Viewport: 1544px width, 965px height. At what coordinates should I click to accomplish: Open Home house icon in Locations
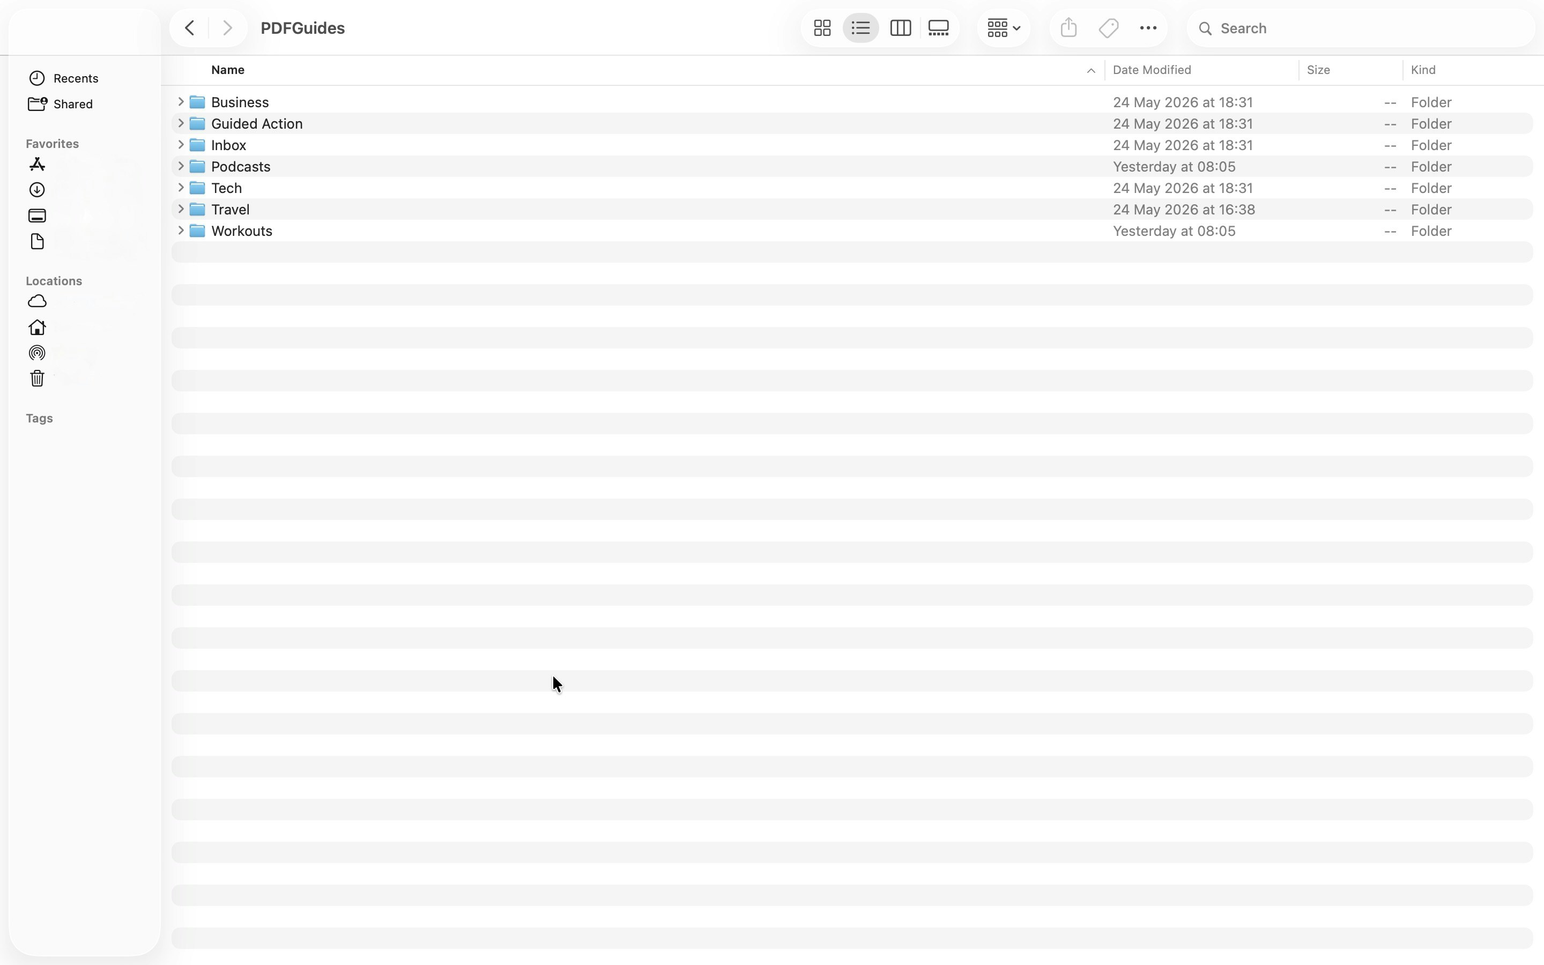pyautogui.click(x=37, y=327)
